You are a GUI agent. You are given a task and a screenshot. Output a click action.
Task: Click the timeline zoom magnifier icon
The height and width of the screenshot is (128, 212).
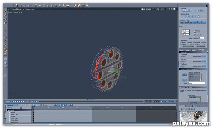(29, 105)
